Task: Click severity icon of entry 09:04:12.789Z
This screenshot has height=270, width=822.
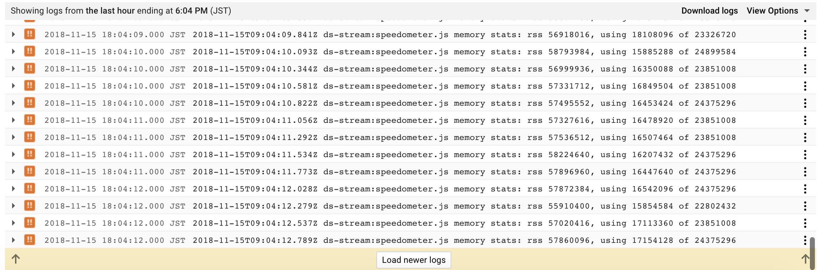Action: click(30, 240)
